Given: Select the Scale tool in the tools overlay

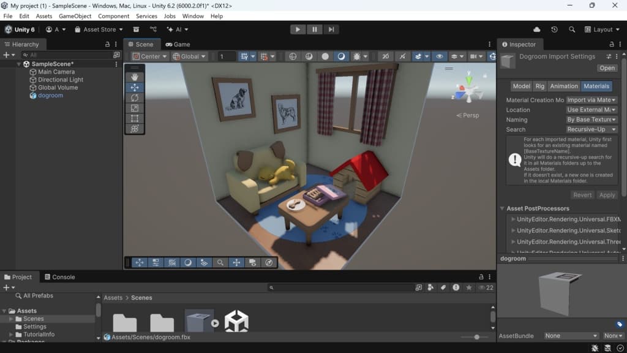Looking at the screenshot, I should [x=135, y=108].
